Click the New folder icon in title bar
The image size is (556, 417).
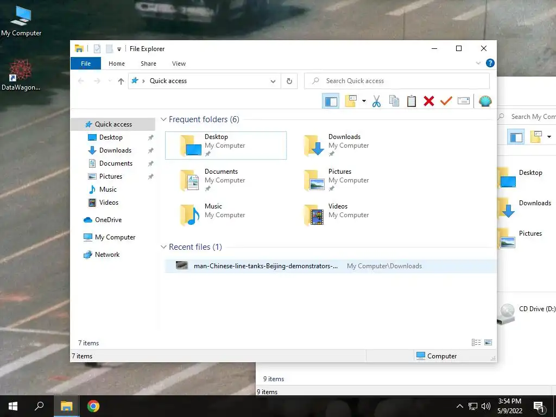click(110, 48)
